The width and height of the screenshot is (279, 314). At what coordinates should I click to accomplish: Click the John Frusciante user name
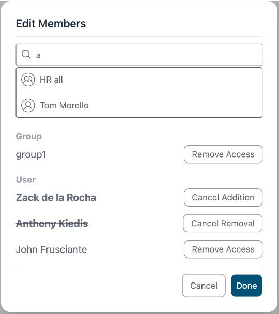tap(51, 250)
